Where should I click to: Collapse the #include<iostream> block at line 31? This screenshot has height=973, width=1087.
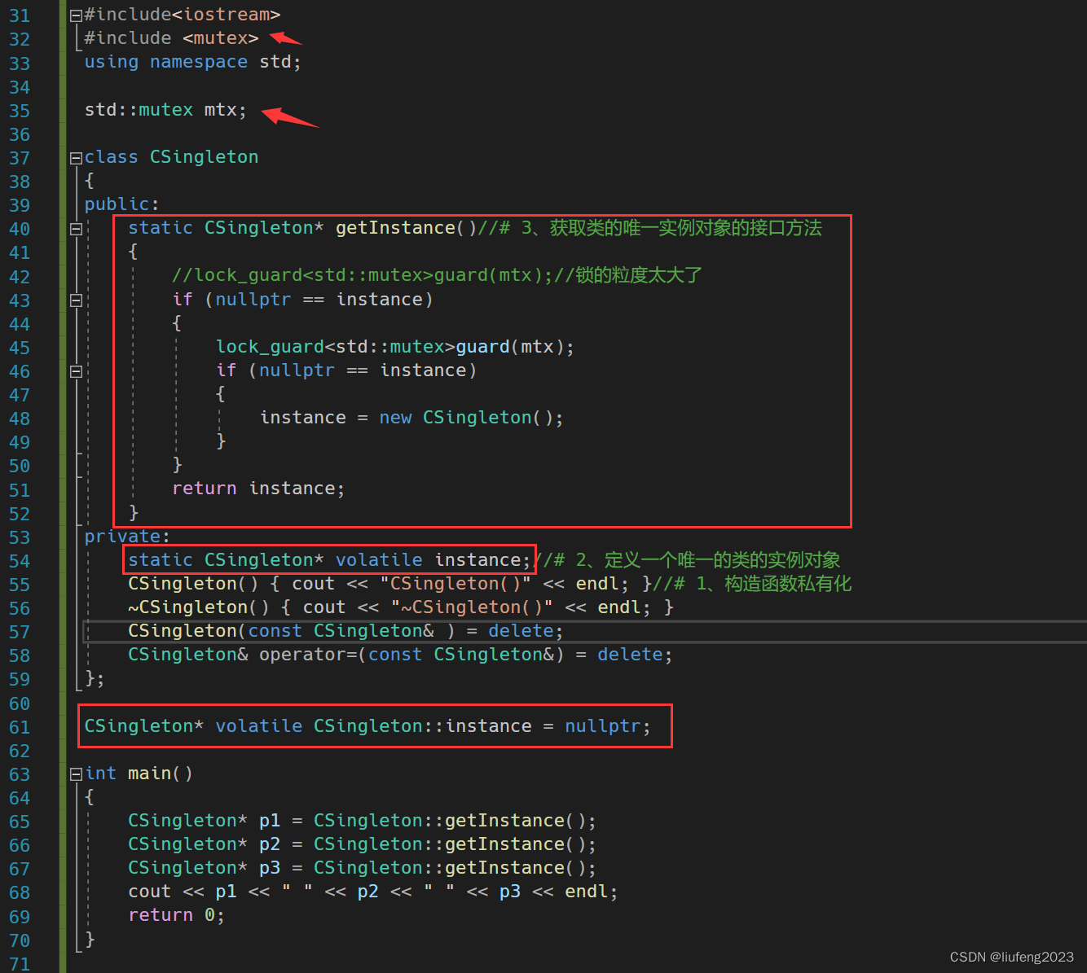(x=76, y=15)
